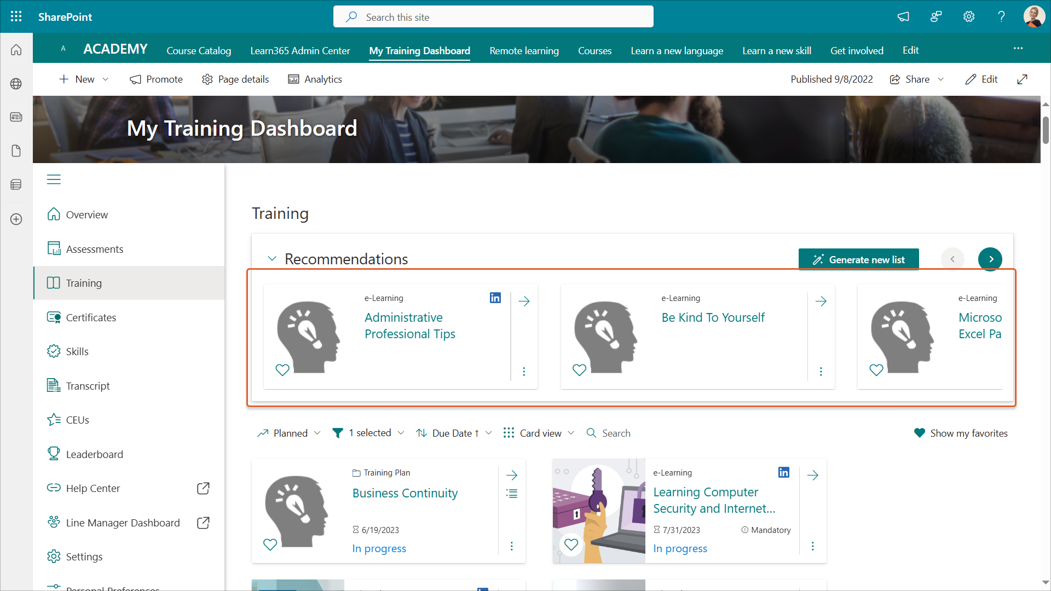Click the help question mark icon
The image size is (1051, 591).
(1001, 16)
